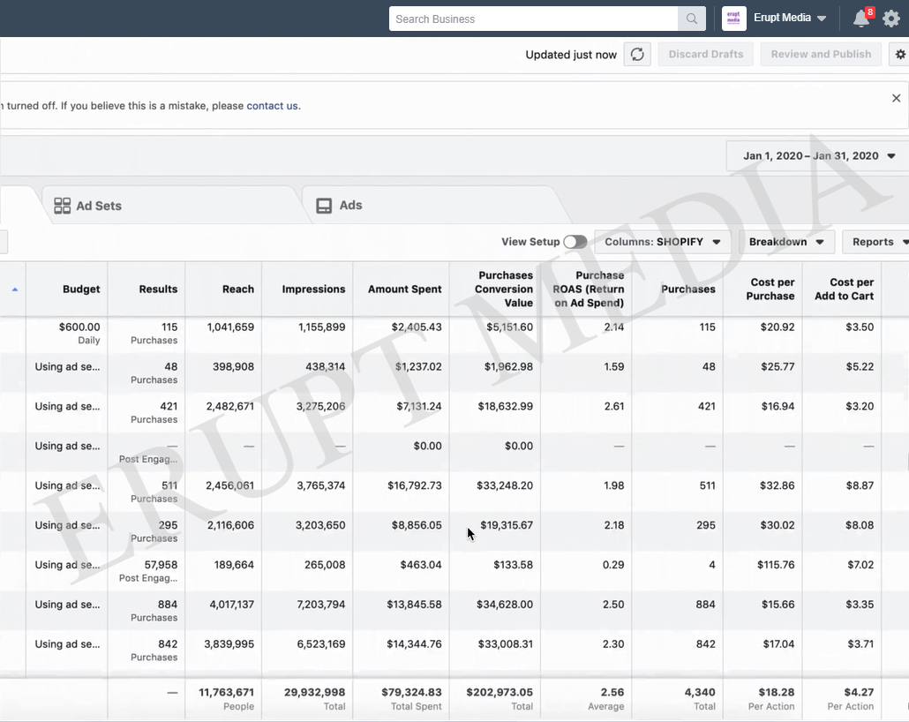Screen dimensions: 909x722
Task: Click the Ad Sets grid icon
Action: pos(62,206)
